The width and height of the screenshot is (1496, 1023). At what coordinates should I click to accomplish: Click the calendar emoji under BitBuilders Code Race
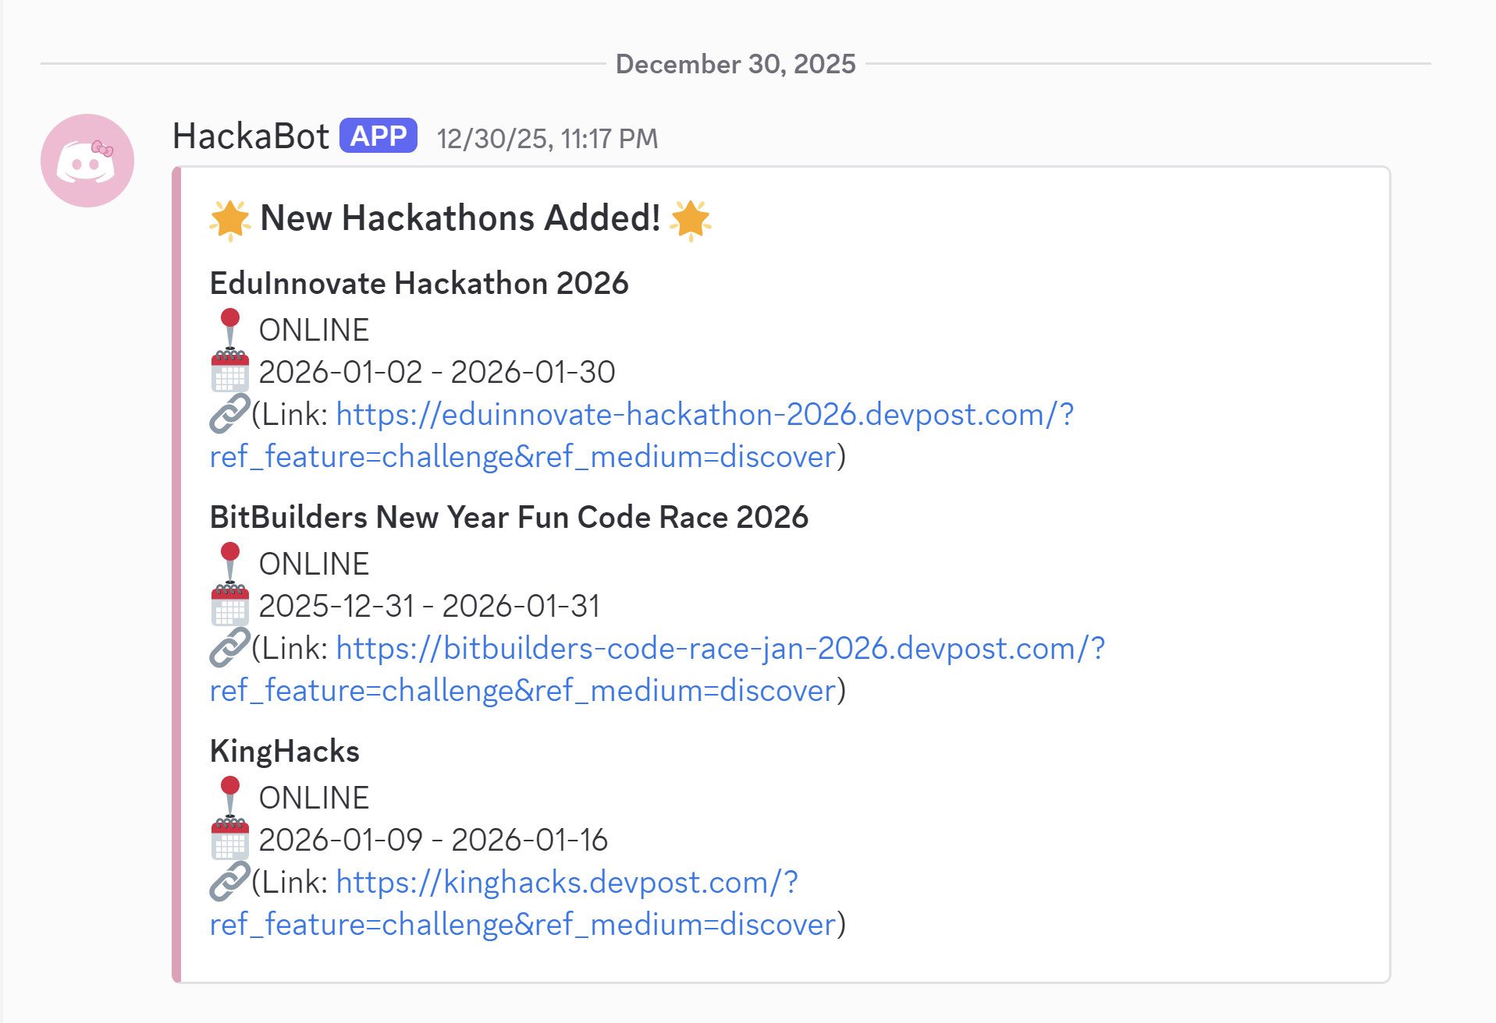[229, 605]
